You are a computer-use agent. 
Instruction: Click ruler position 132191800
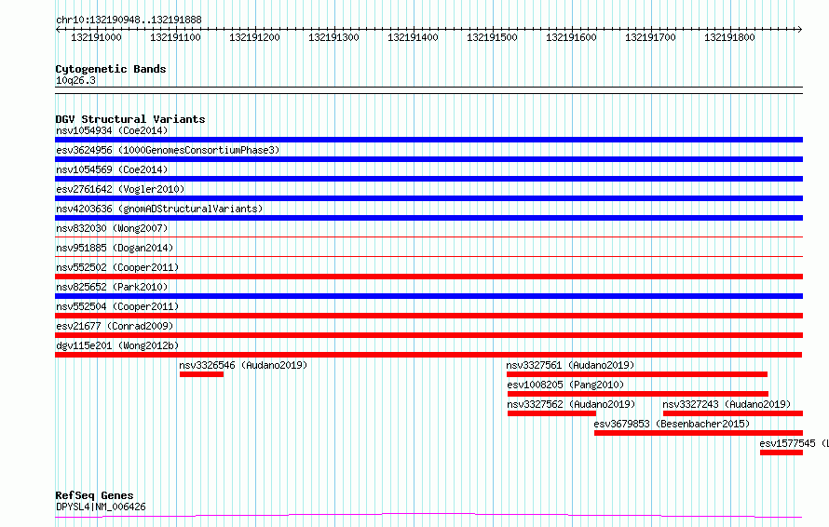tap(729, 37)
